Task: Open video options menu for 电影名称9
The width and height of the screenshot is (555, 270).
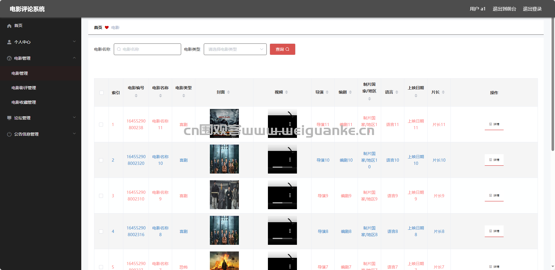Action: [x=290, y=195]
